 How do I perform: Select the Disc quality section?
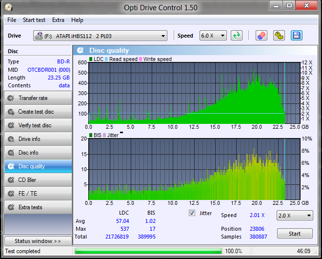[38, 166]
